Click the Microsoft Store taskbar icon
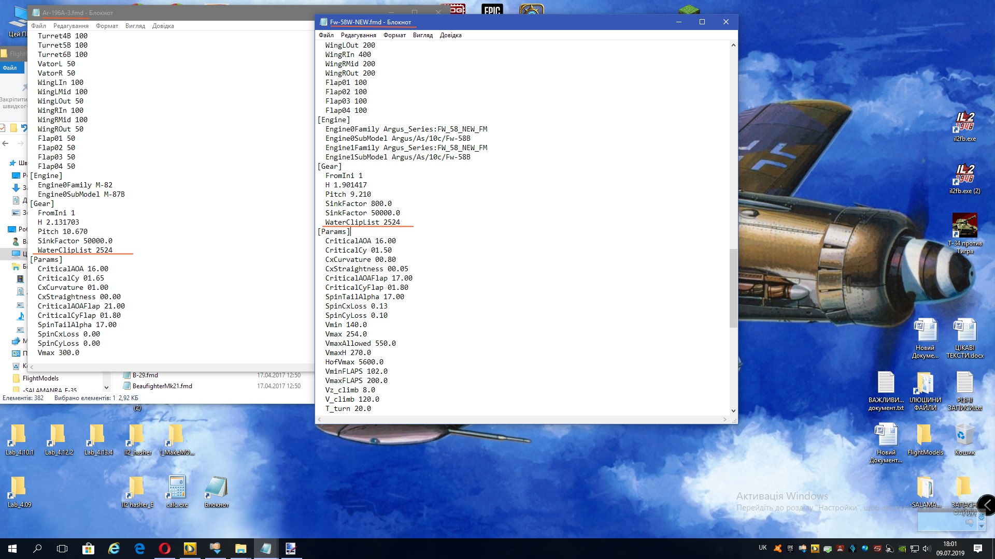The image size is (995, 559). click(x=88, y=549)
